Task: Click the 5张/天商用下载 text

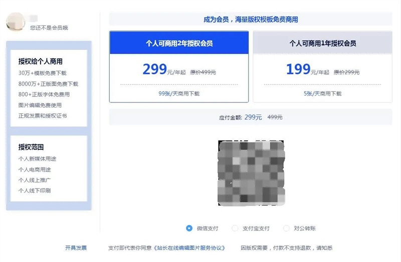Action: click(x=322, y=93)
